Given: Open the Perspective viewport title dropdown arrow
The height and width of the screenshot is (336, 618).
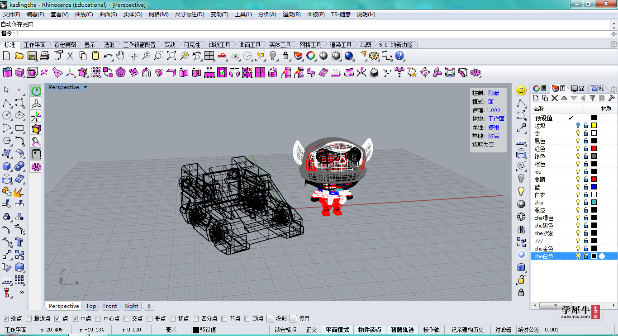Looking at the screenshot, I should [x=85, y=87].
